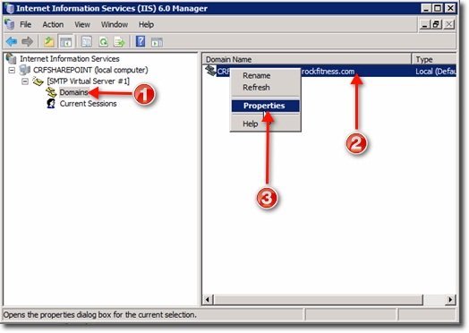
Task: Click the Back arrow toolbar icon
Action: pyautogui.click(x=12, y=41)
